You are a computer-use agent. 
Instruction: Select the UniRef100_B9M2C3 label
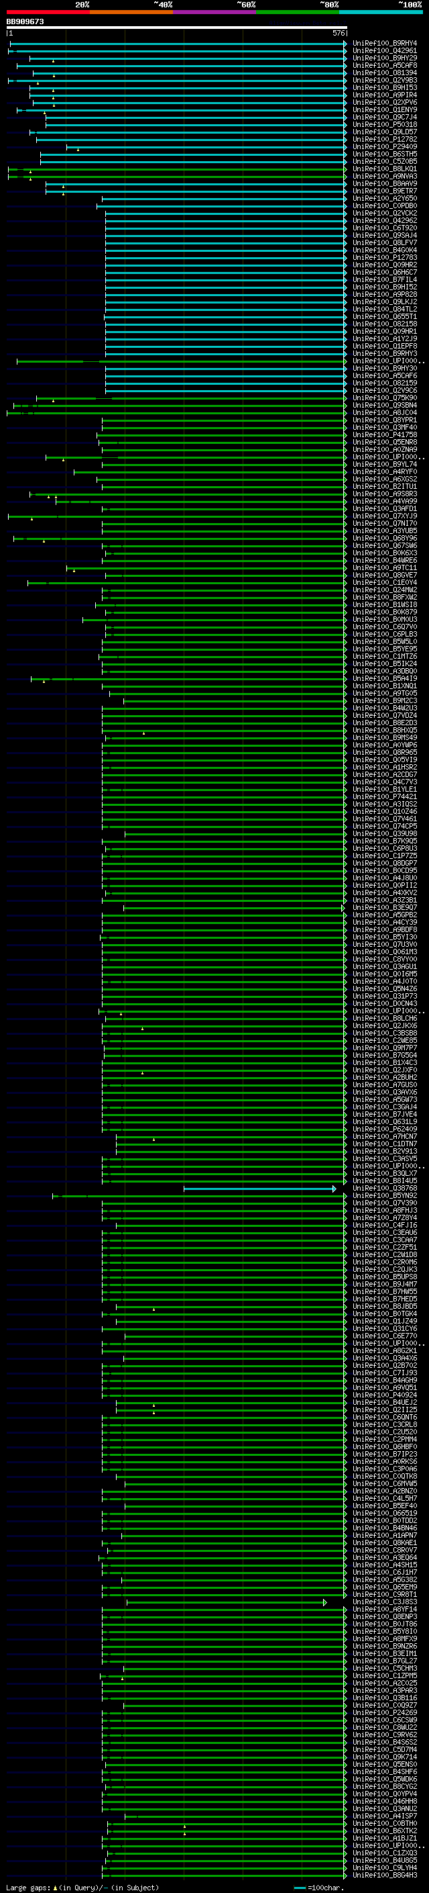(x=384, y=701)
